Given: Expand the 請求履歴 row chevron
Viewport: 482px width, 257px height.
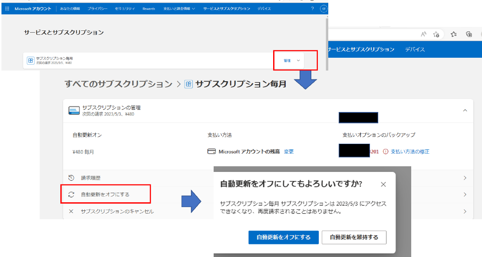Looking at the screenshot, I should coord(465,178).
